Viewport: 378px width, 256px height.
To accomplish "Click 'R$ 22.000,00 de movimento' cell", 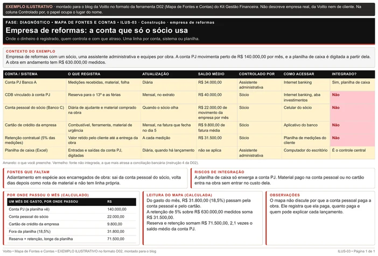I will tap(217, 112).
